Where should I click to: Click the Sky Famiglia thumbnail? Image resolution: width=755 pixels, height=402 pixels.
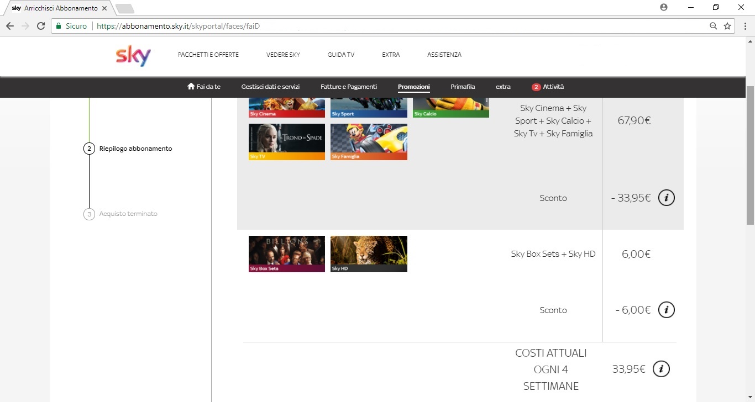click(369, 142)
